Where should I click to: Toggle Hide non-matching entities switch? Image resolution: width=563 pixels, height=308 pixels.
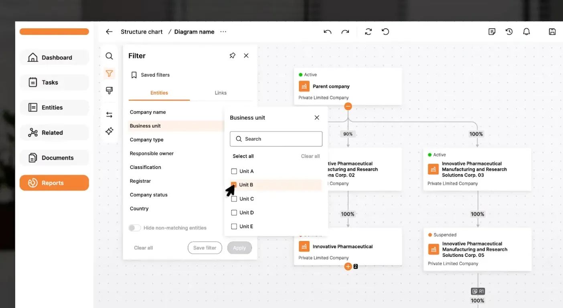pos(135,228)
